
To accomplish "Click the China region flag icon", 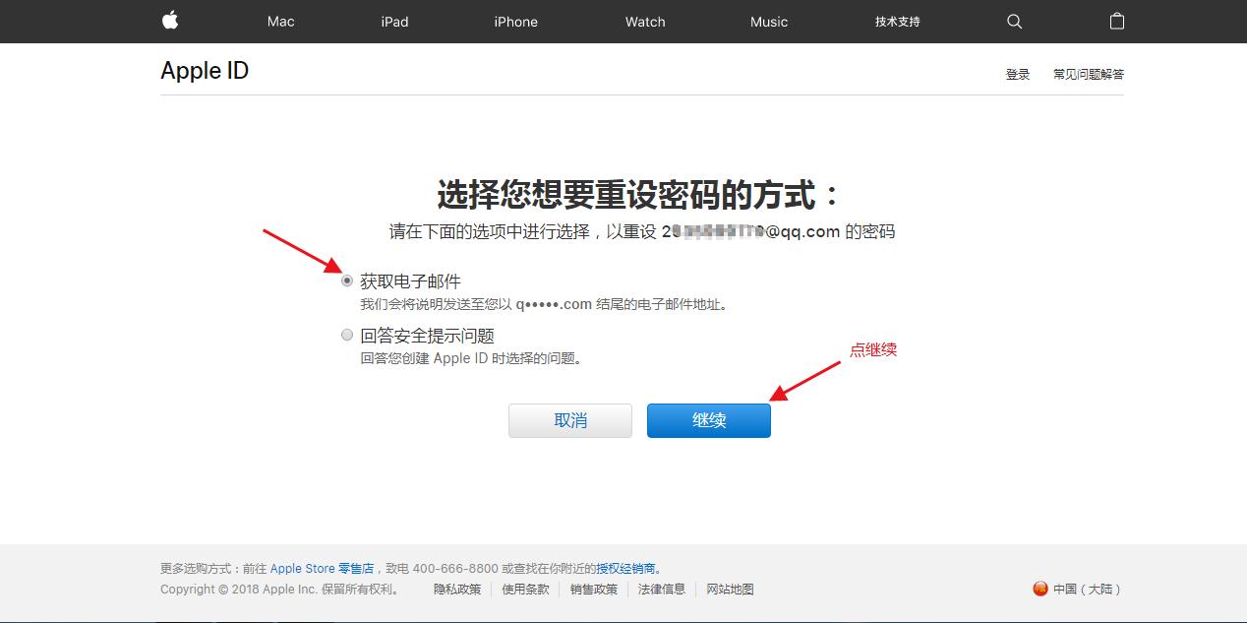I will click(x=1040, y=589).
